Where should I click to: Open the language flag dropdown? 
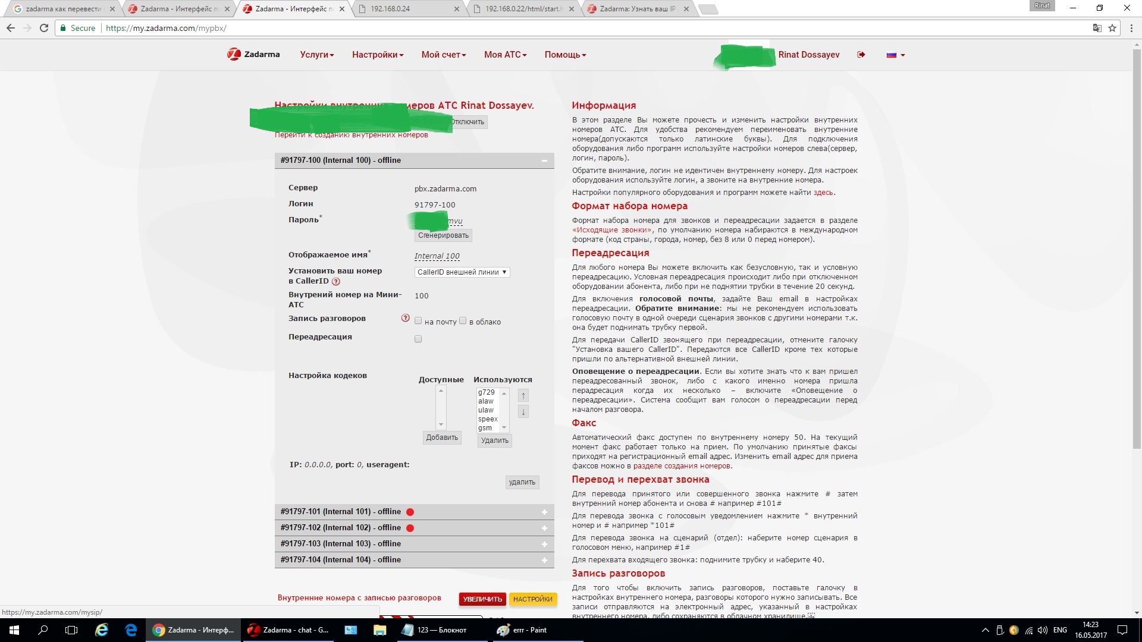[896, 55]
